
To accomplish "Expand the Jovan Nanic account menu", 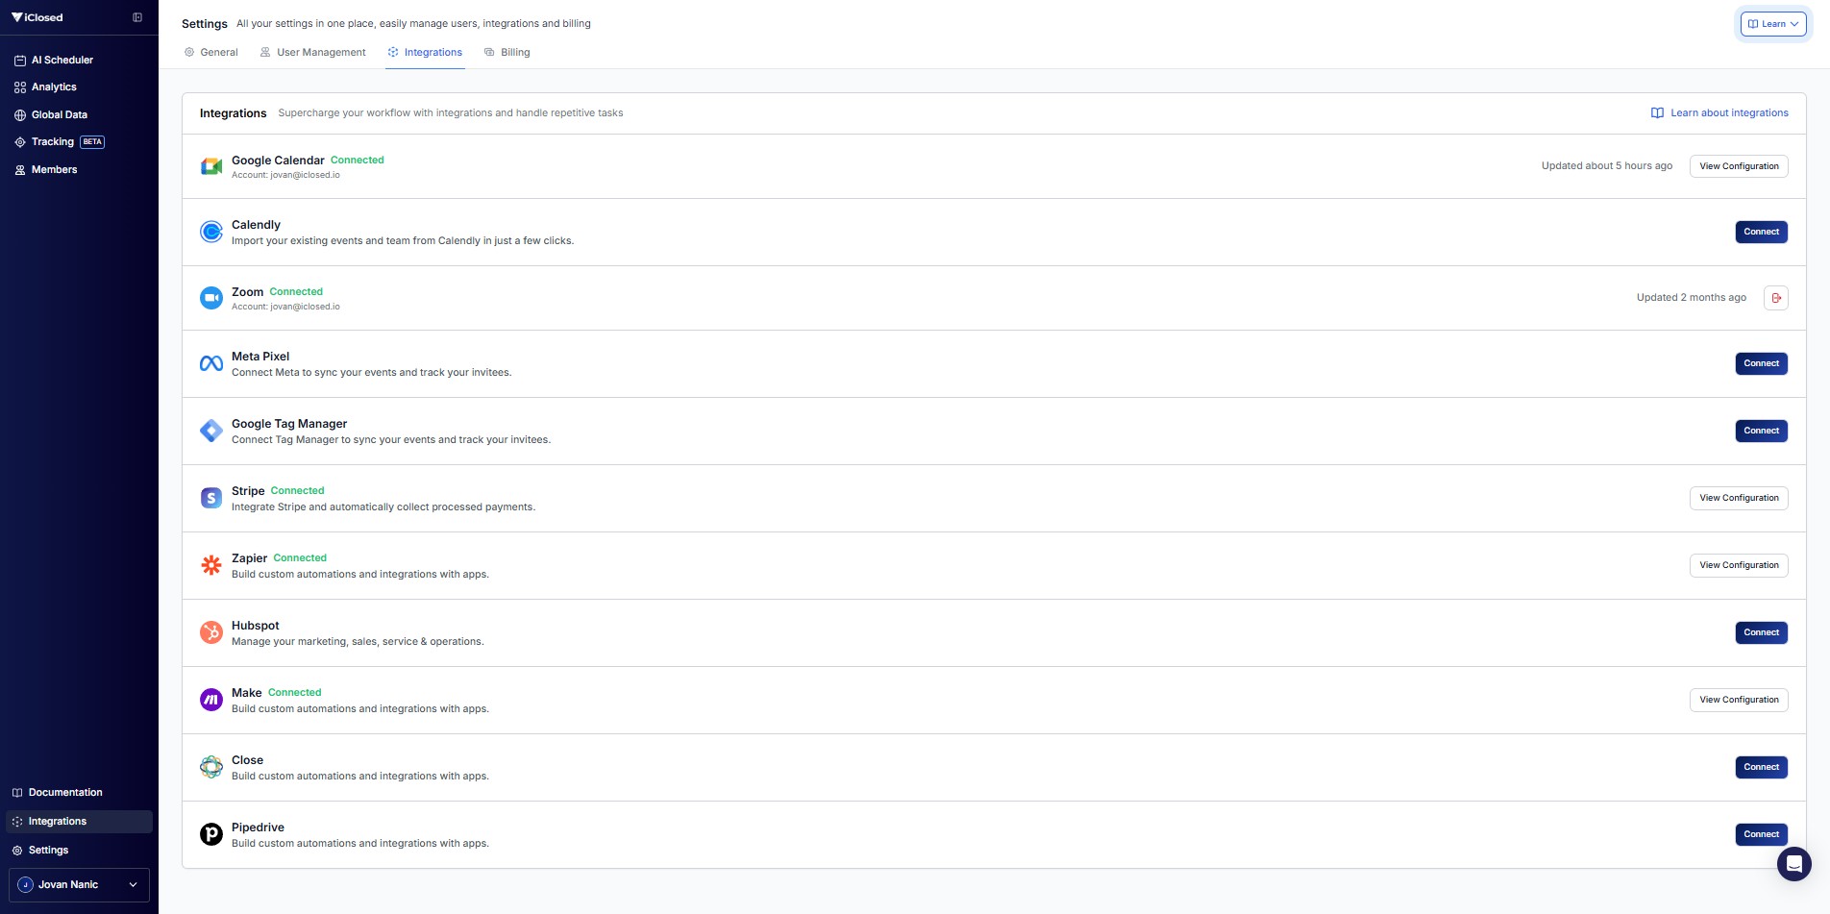I will pyautogui.click(x=79, y=885).
